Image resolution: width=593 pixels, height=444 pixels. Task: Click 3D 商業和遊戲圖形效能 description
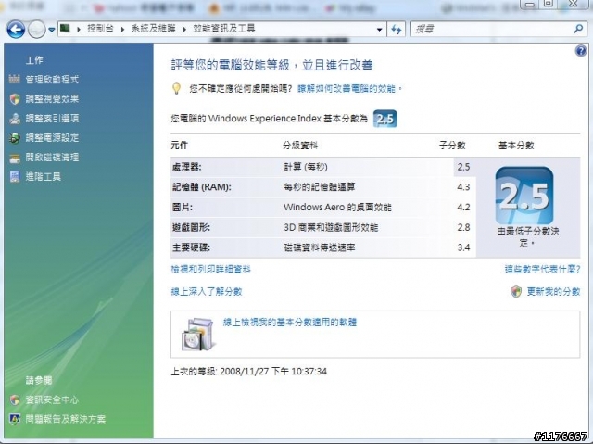pos(331,227)
